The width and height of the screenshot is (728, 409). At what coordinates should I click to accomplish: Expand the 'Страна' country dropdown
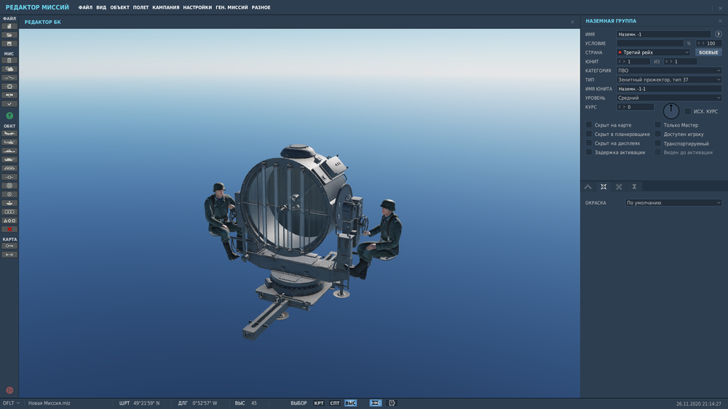tap(653, 52)
